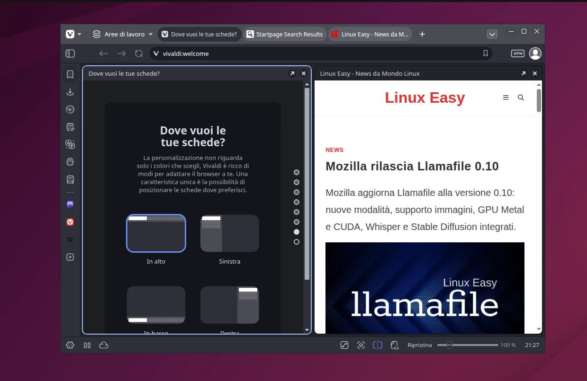The height and width of the screenshot is (381, 587).
Task: Open the Translate panel
Action: pyautogui.click(x=70, y=144)
